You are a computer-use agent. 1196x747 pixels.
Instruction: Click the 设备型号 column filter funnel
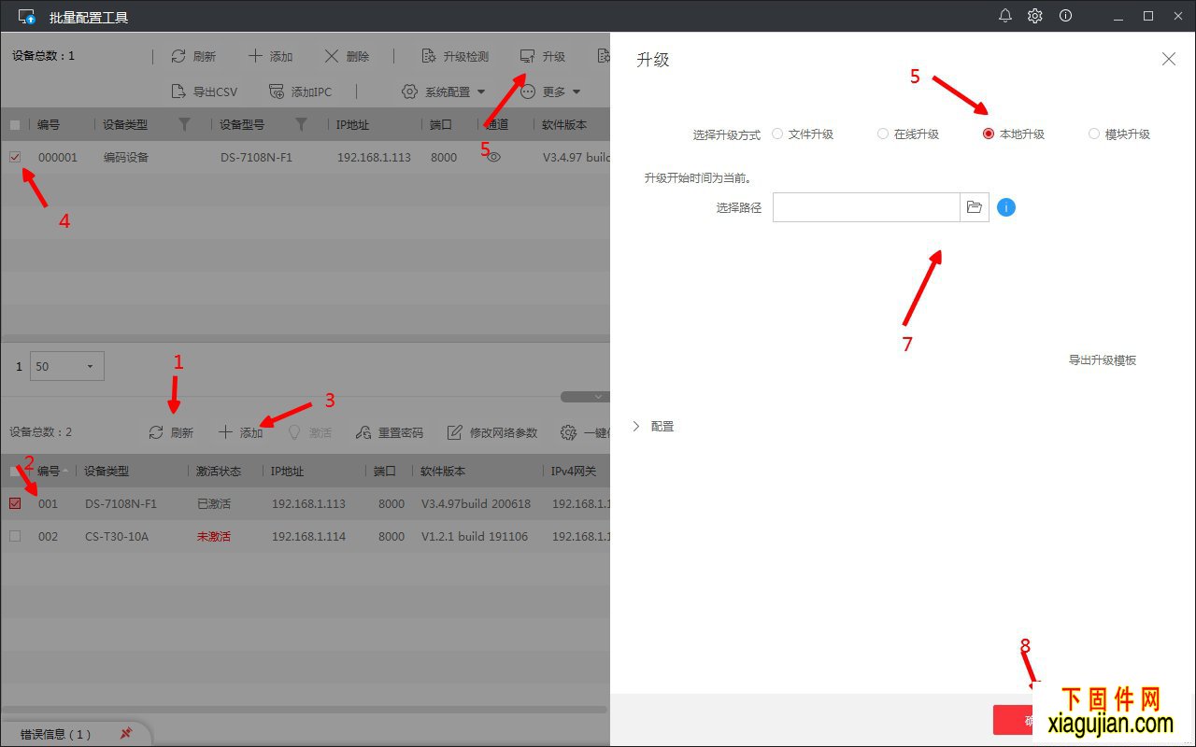tap(301, 124)
